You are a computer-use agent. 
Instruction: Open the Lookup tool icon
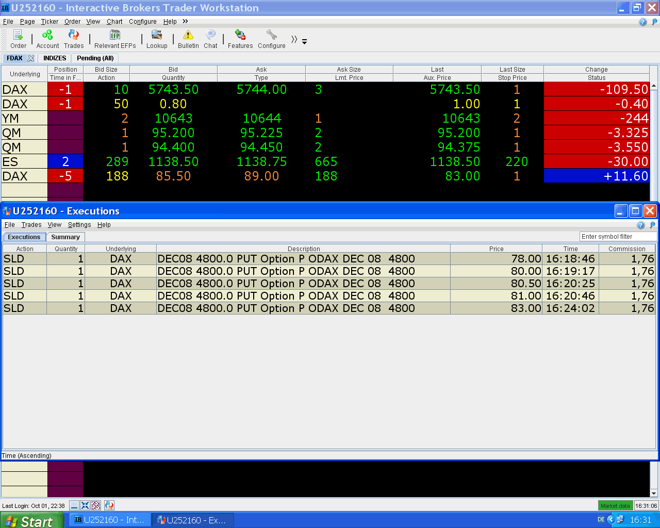157,39
